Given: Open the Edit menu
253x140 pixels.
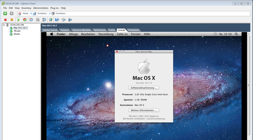Looking at the screenshot, I should [11, 8].
